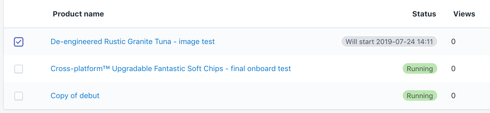Check the Cross-platform Soft Chips row checkbox

pyautogui.click(x=19, y=69)
